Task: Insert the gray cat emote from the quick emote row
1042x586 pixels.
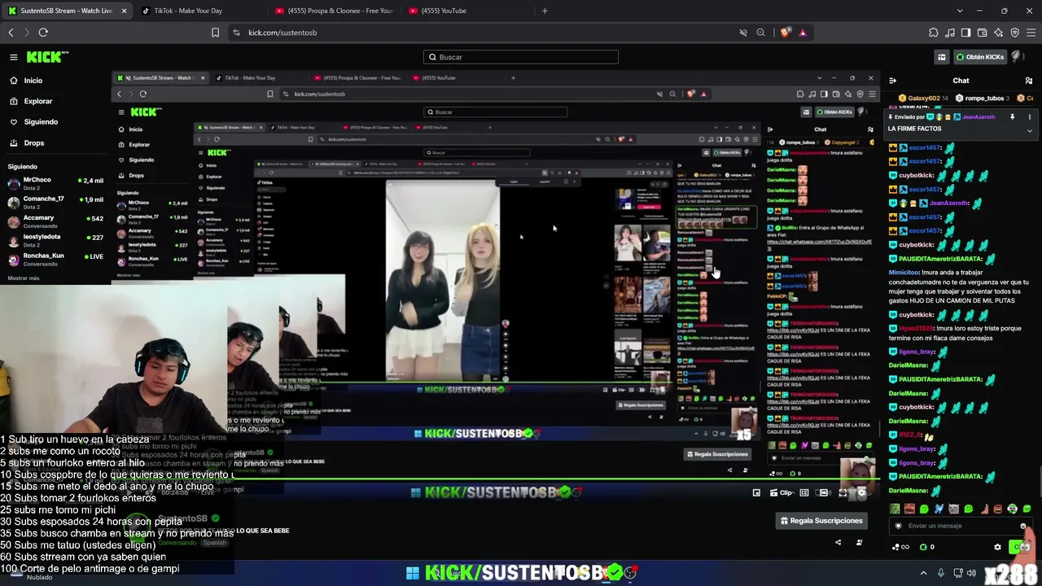Action: [954, 509]
